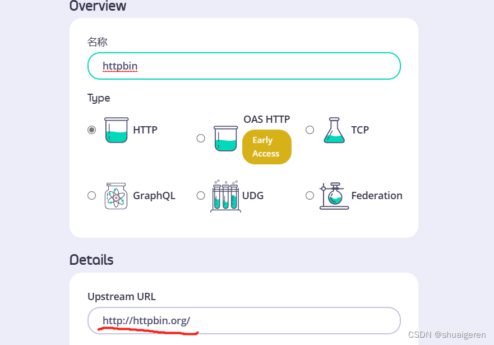
Task: Click the OAS HTTP label text
Action: (266, 119)
